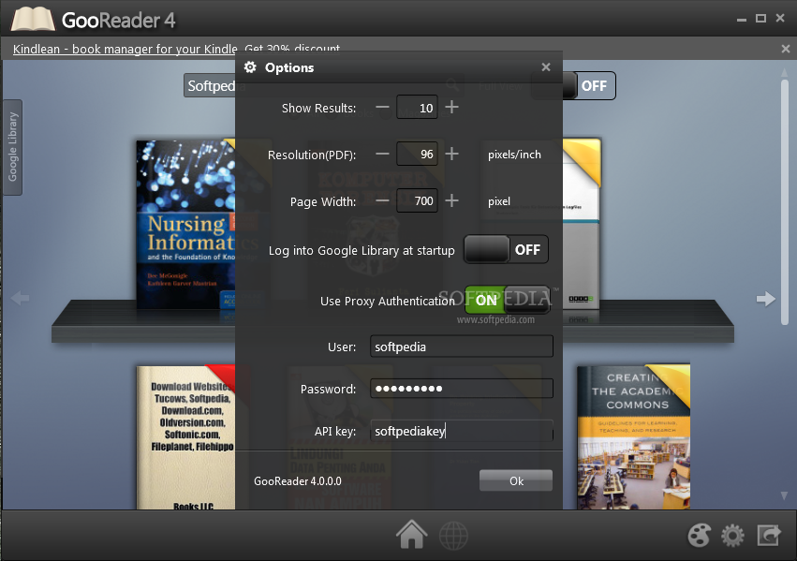Click the search box containing Softpedia
797x561 pixels.
point(211,86)
